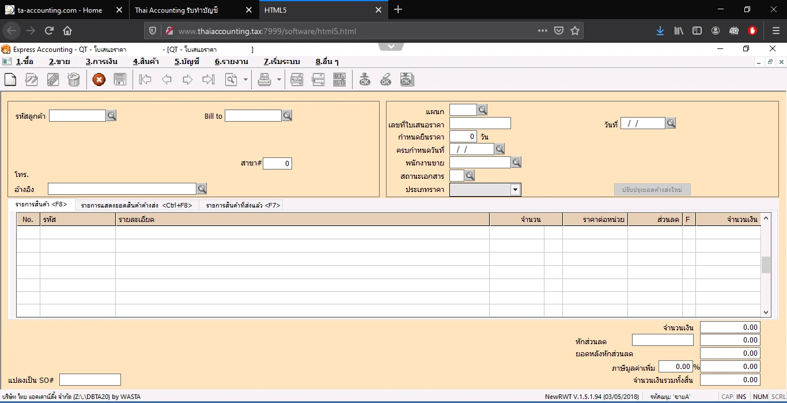Click the printer icon in toolbar
Viewport: 787px width, 403px height.
click(264, 80)
